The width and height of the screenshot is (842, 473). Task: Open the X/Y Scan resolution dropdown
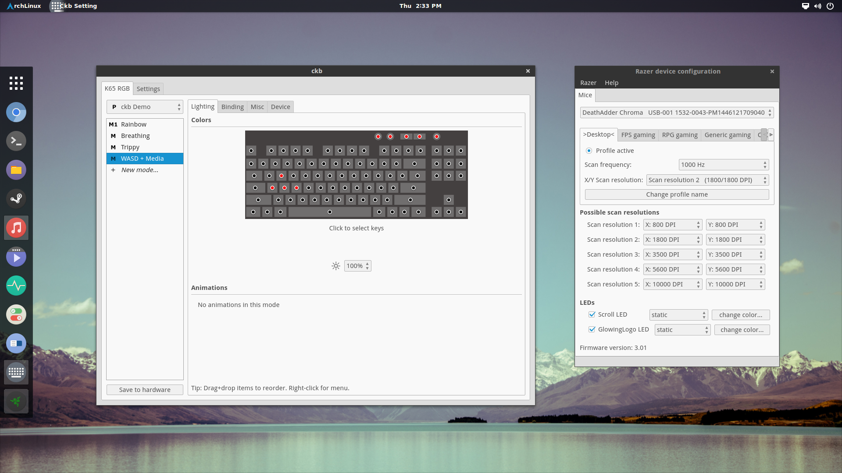(x=707, y=180)
